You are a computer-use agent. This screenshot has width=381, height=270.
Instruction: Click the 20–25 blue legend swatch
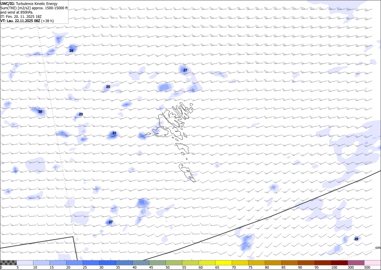75,263
